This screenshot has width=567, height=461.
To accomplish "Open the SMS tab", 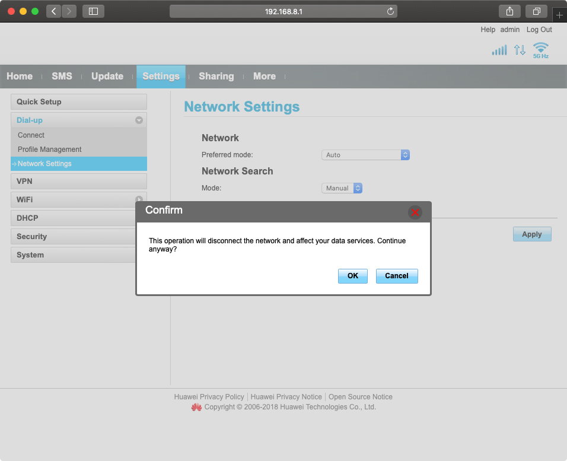I will tap(62, 77).
